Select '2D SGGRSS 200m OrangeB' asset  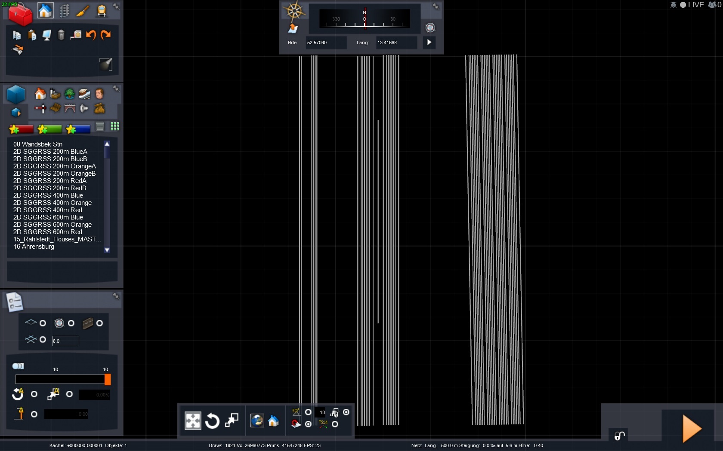(55, 174)
